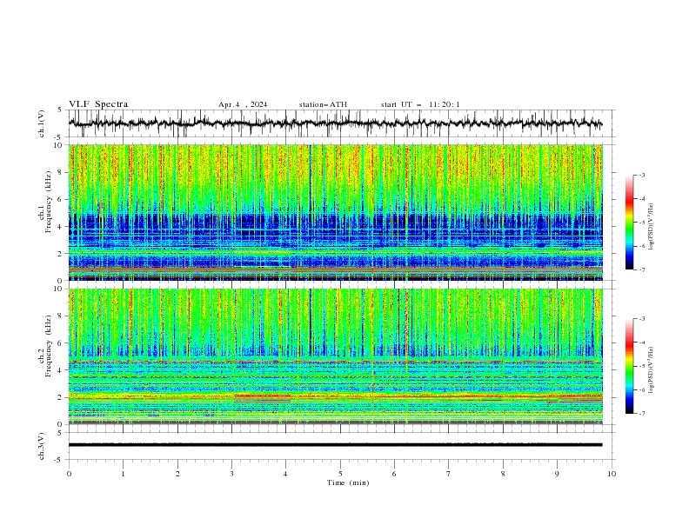Click the time axis tick label "7"
The height and width of the screenshot is (532, 689).
coord(449,474)
